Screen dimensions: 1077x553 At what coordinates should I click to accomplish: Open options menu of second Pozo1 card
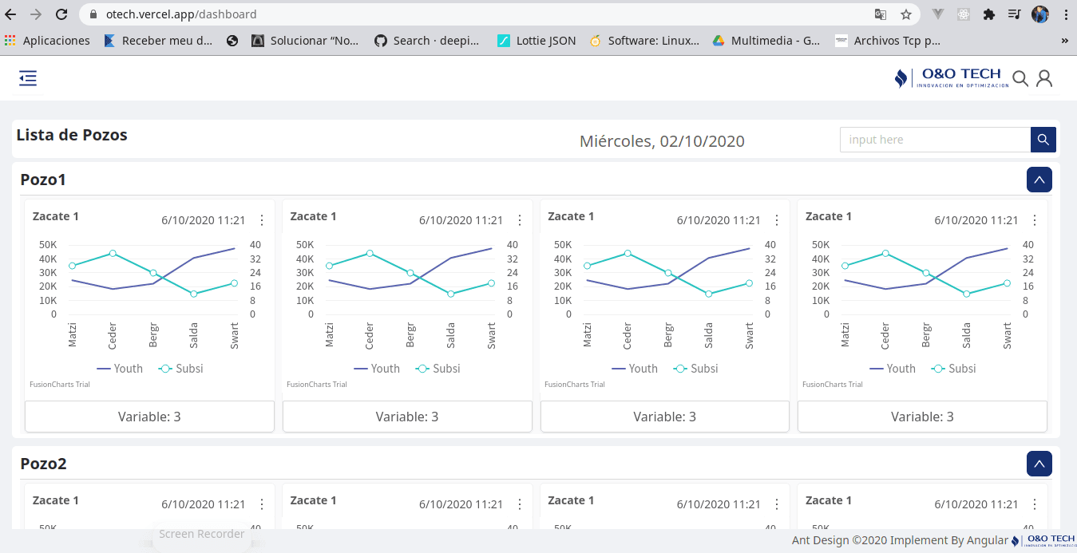(x=520, y=220)
